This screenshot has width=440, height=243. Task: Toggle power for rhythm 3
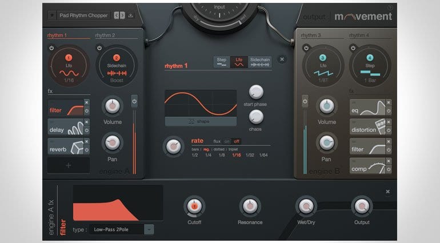(306, 48)
